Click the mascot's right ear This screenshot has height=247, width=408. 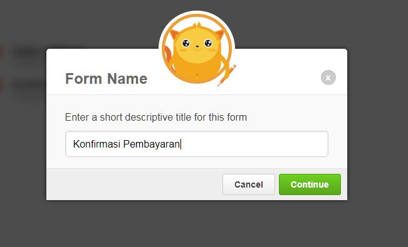(219, 34)
